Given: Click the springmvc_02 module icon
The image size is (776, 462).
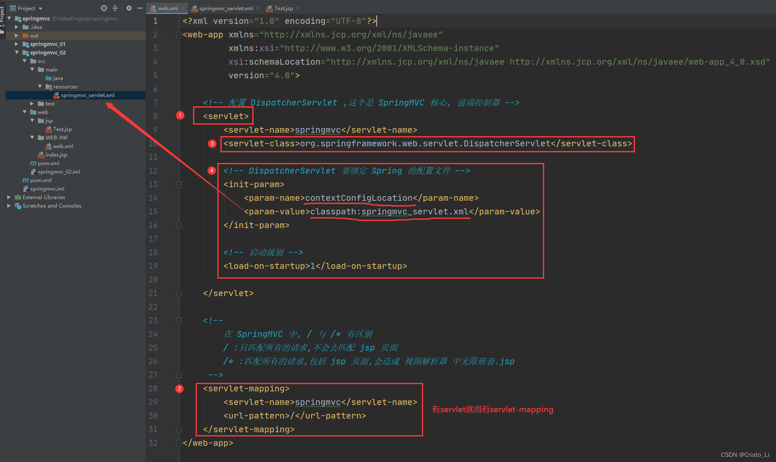Looking at the screenshot, I should point(26,52).
